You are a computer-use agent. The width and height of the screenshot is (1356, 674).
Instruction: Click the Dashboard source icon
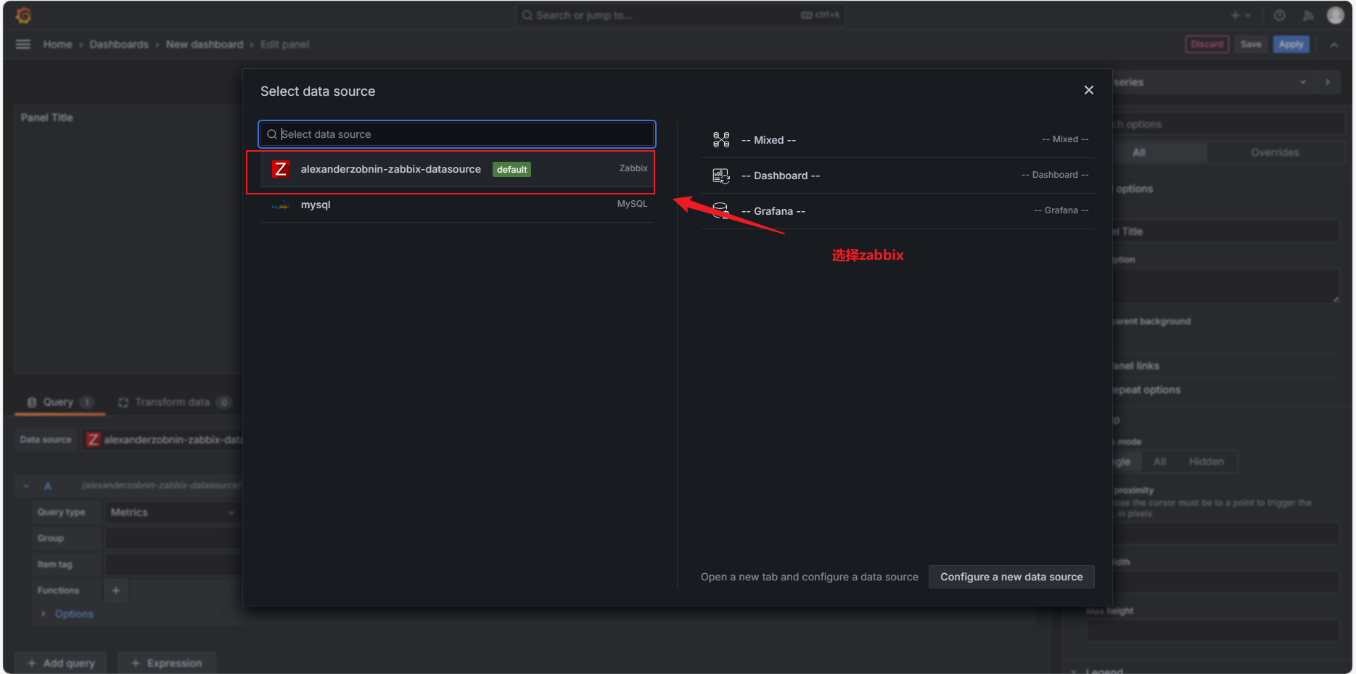click(x=721, y=176)
